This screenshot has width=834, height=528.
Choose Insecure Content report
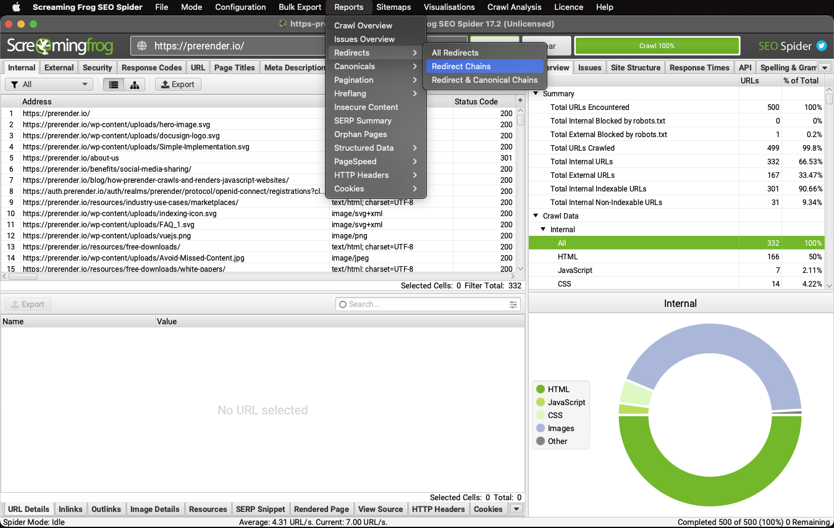point(376,107)
